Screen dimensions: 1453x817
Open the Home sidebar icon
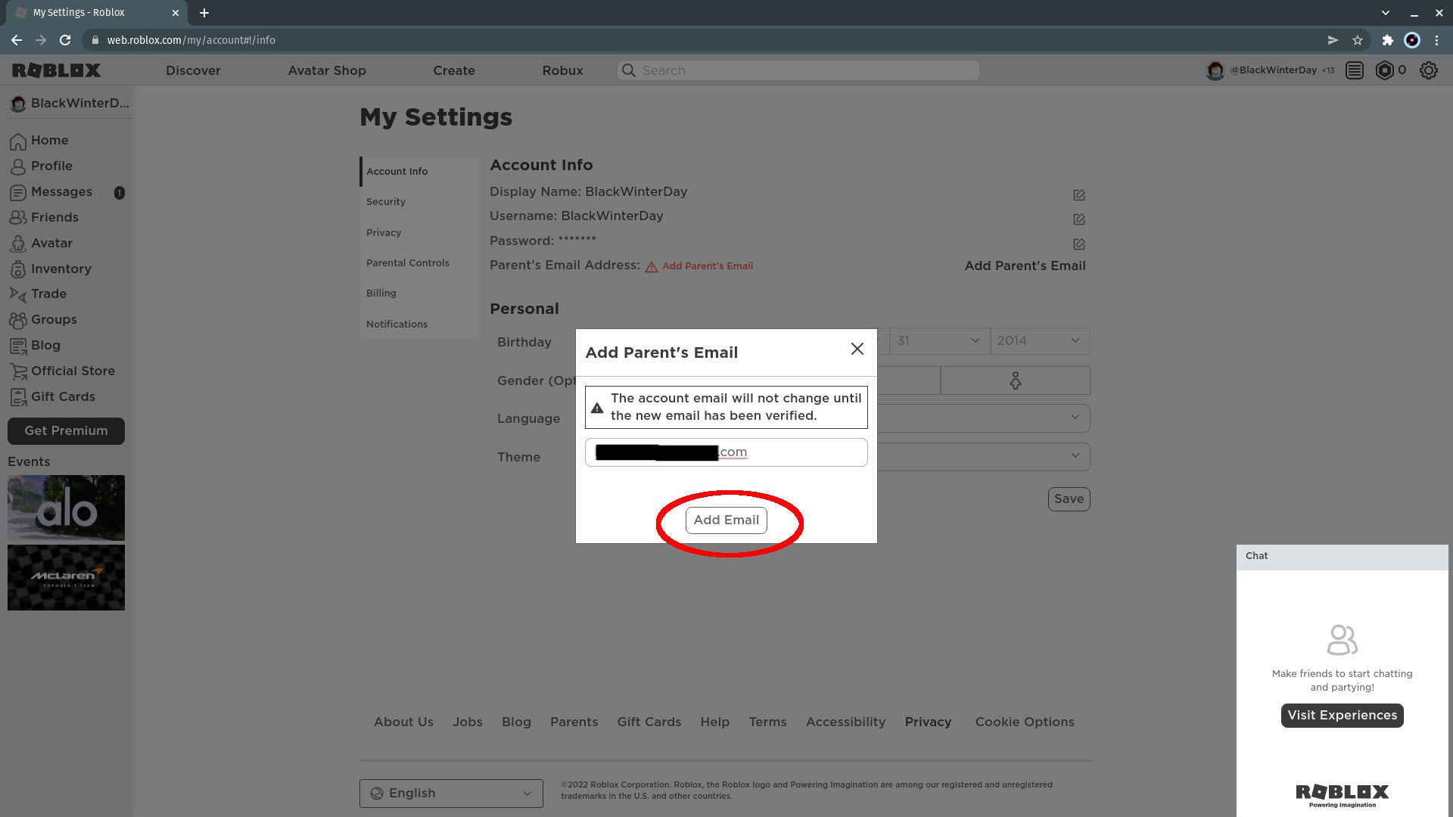tap(18, 141)
